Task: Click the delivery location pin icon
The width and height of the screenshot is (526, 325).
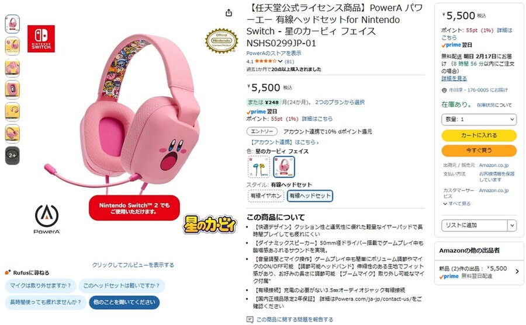Action: [x=444, y=90]
